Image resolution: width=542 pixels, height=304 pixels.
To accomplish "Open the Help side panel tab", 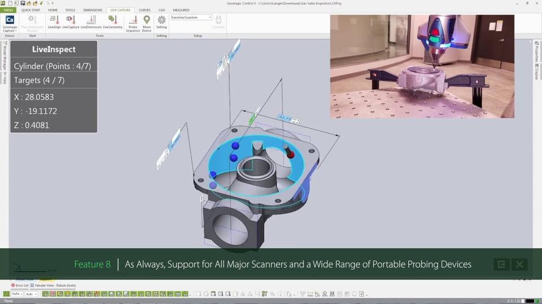I will pyautogui.click(x=5, y=78).
